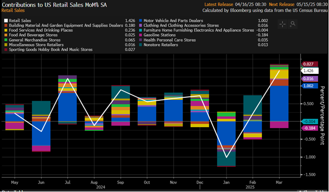The image size is (329, 192).
Task: Click the chart title Contributions to US Retail Sales
Action: click(54, 5)
